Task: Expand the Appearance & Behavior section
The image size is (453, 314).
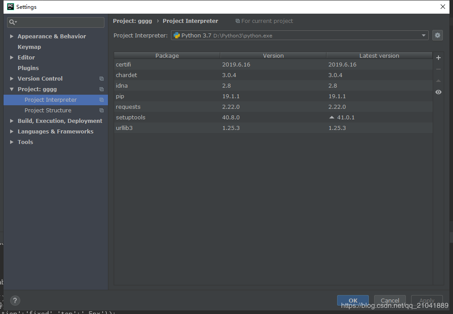Action: click(11, 36)
